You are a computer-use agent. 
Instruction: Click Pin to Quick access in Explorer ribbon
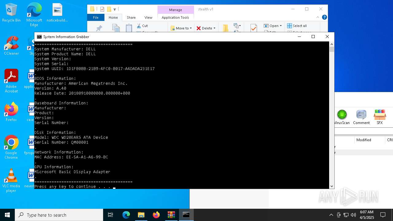99,28
